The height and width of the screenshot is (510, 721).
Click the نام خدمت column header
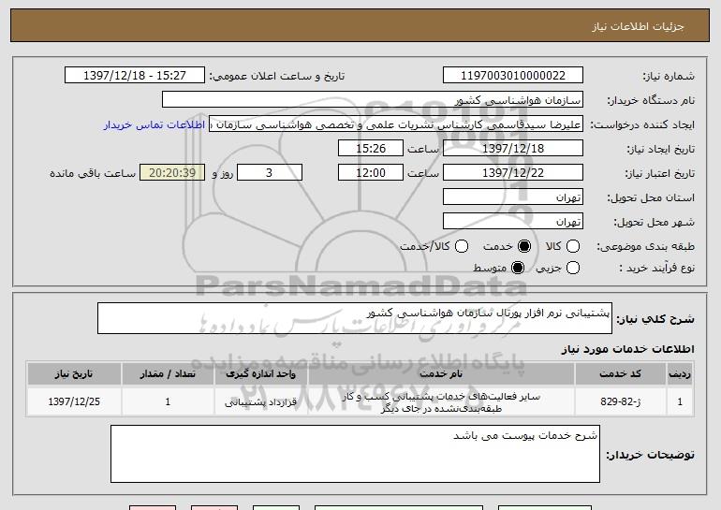click(441, 374)
